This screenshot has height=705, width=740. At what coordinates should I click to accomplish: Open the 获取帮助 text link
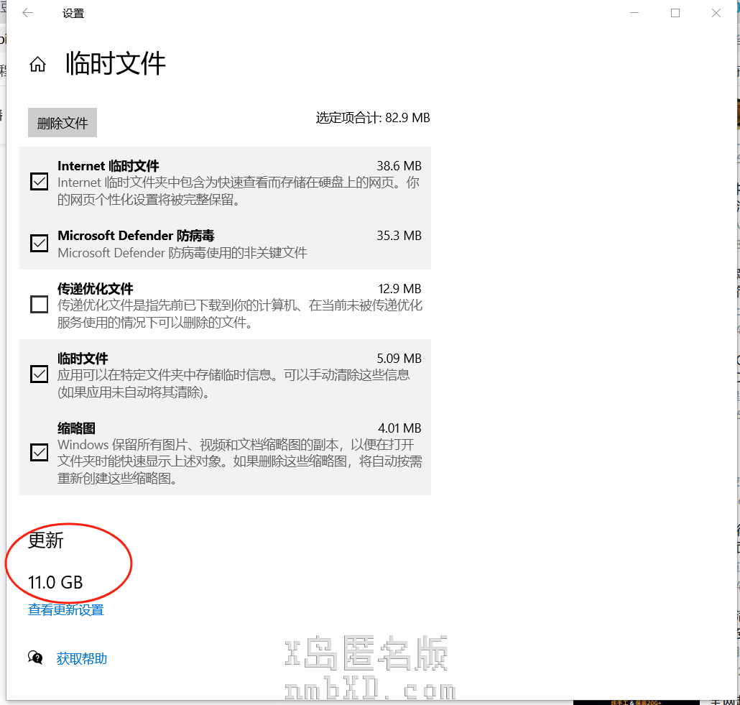82,658
